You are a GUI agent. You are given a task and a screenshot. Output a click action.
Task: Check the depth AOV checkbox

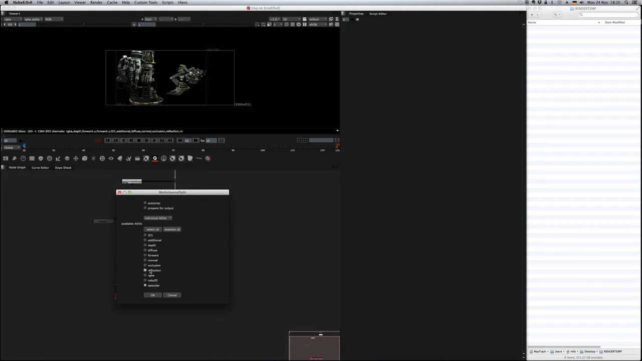[x=145, y=245]
